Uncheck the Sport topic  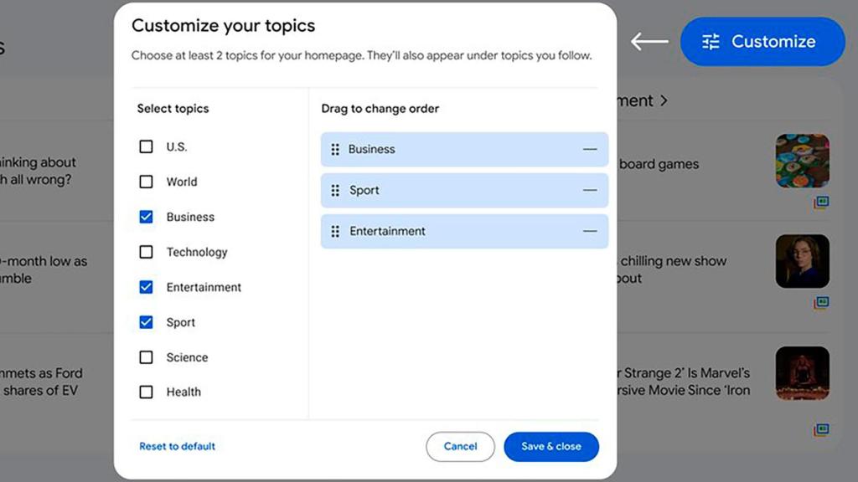click(146, 322)
